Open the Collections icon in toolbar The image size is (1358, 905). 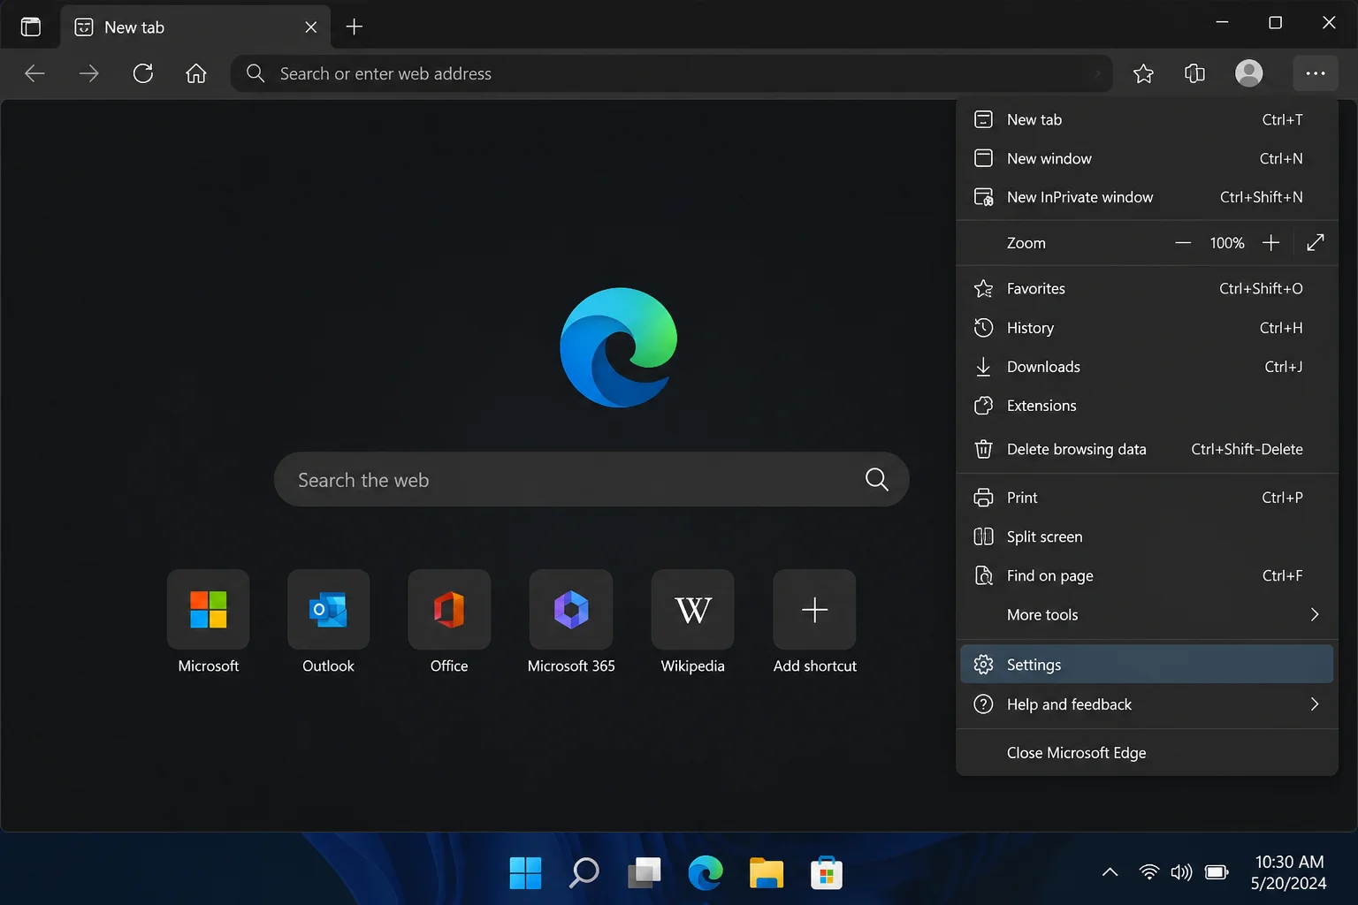(x=1194, y=73)
